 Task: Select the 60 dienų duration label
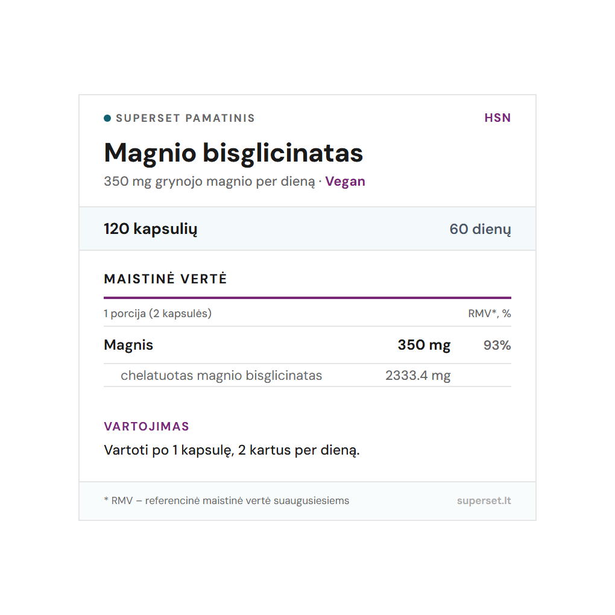pos(480,229)
